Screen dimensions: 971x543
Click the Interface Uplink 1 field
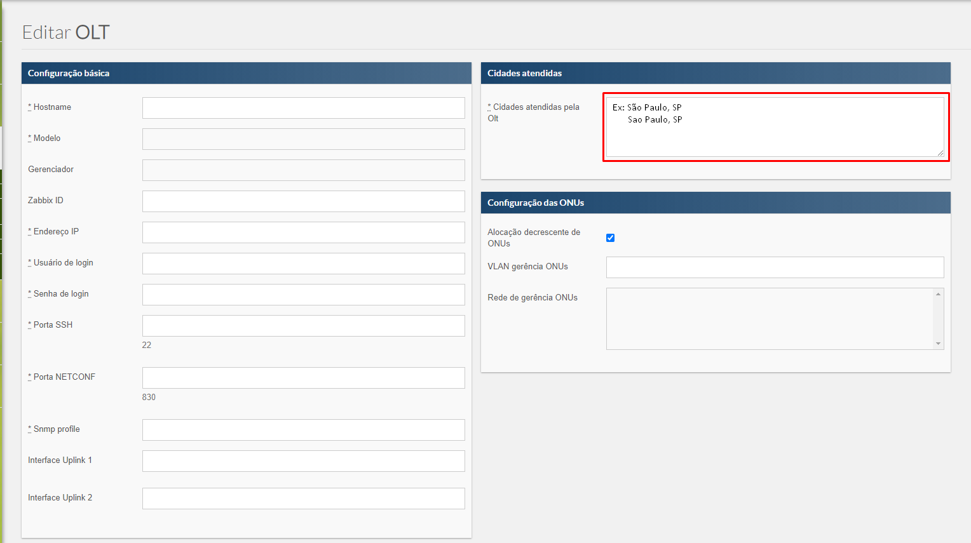303,461
